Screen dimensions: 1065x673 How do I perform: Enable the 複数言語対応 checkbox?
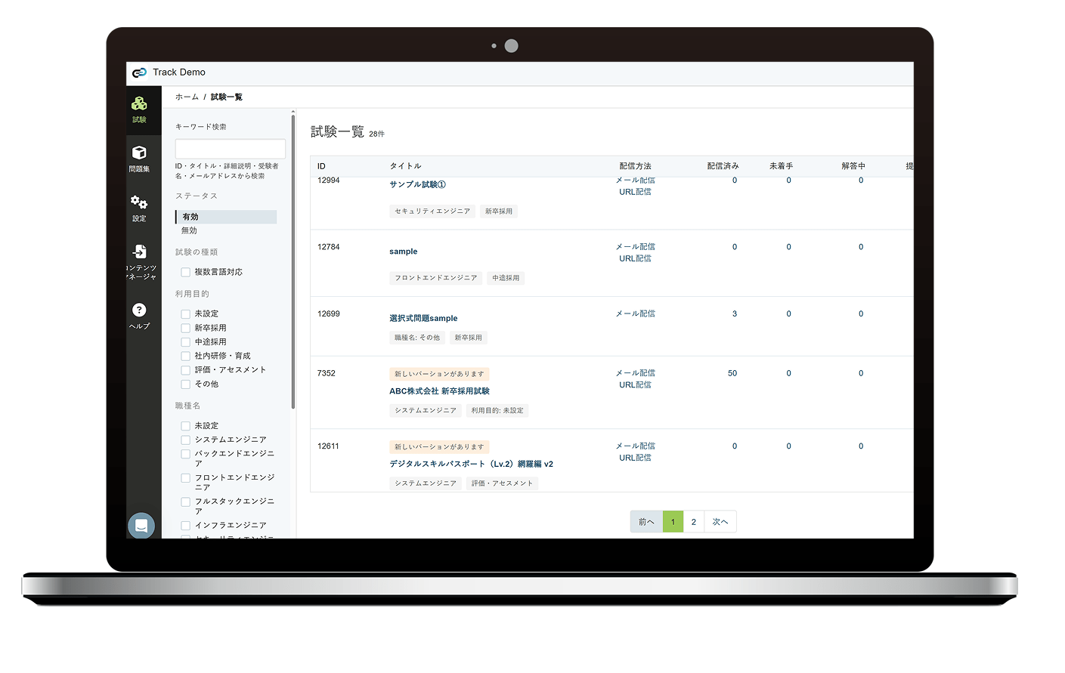[x=185, y=272]
